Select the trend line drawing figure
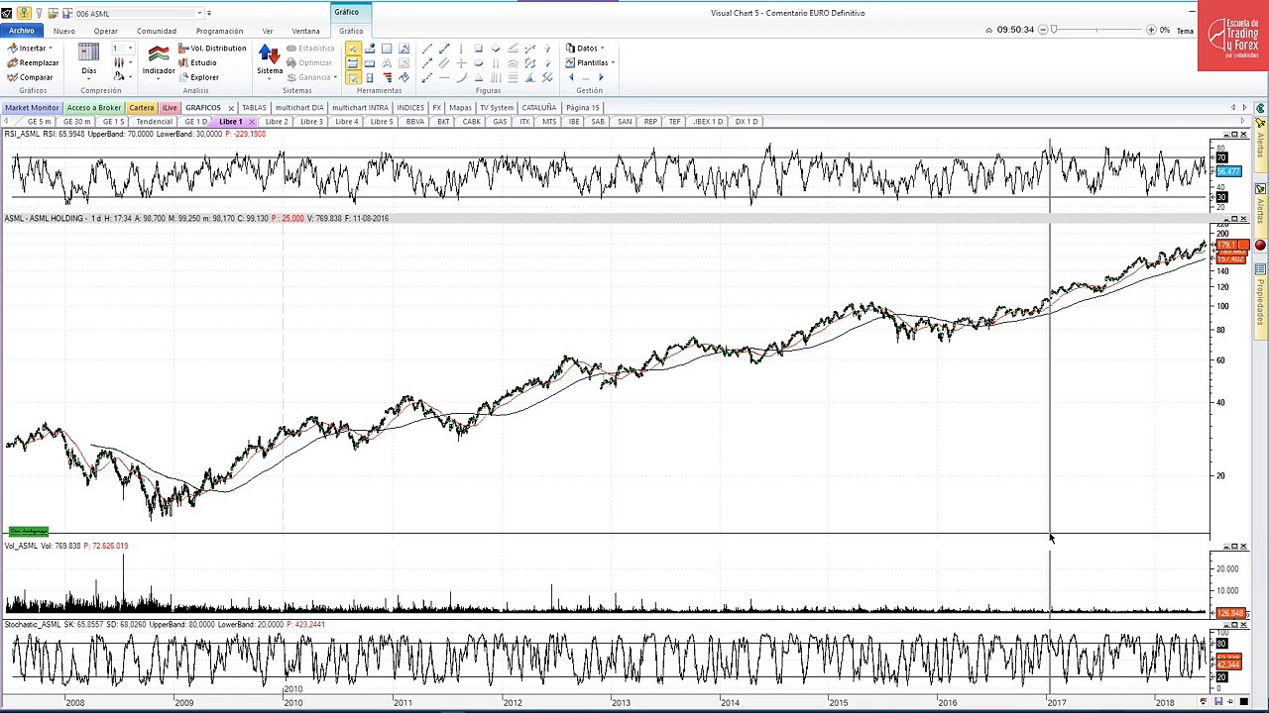Image resolution: width=1269 pixels, height=713 pixels. (427, 48)
